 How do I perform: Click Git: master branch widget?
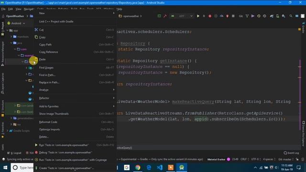(286, 159)
